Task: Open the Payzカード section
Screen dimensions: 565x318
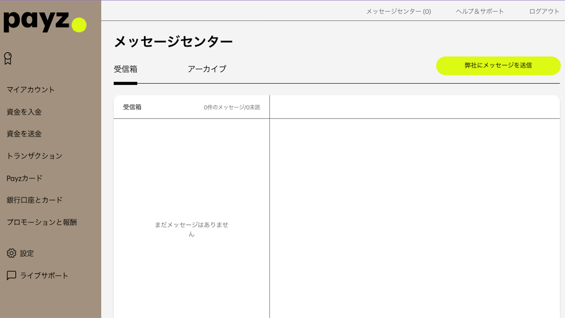Action: click(x=25, y=178)
